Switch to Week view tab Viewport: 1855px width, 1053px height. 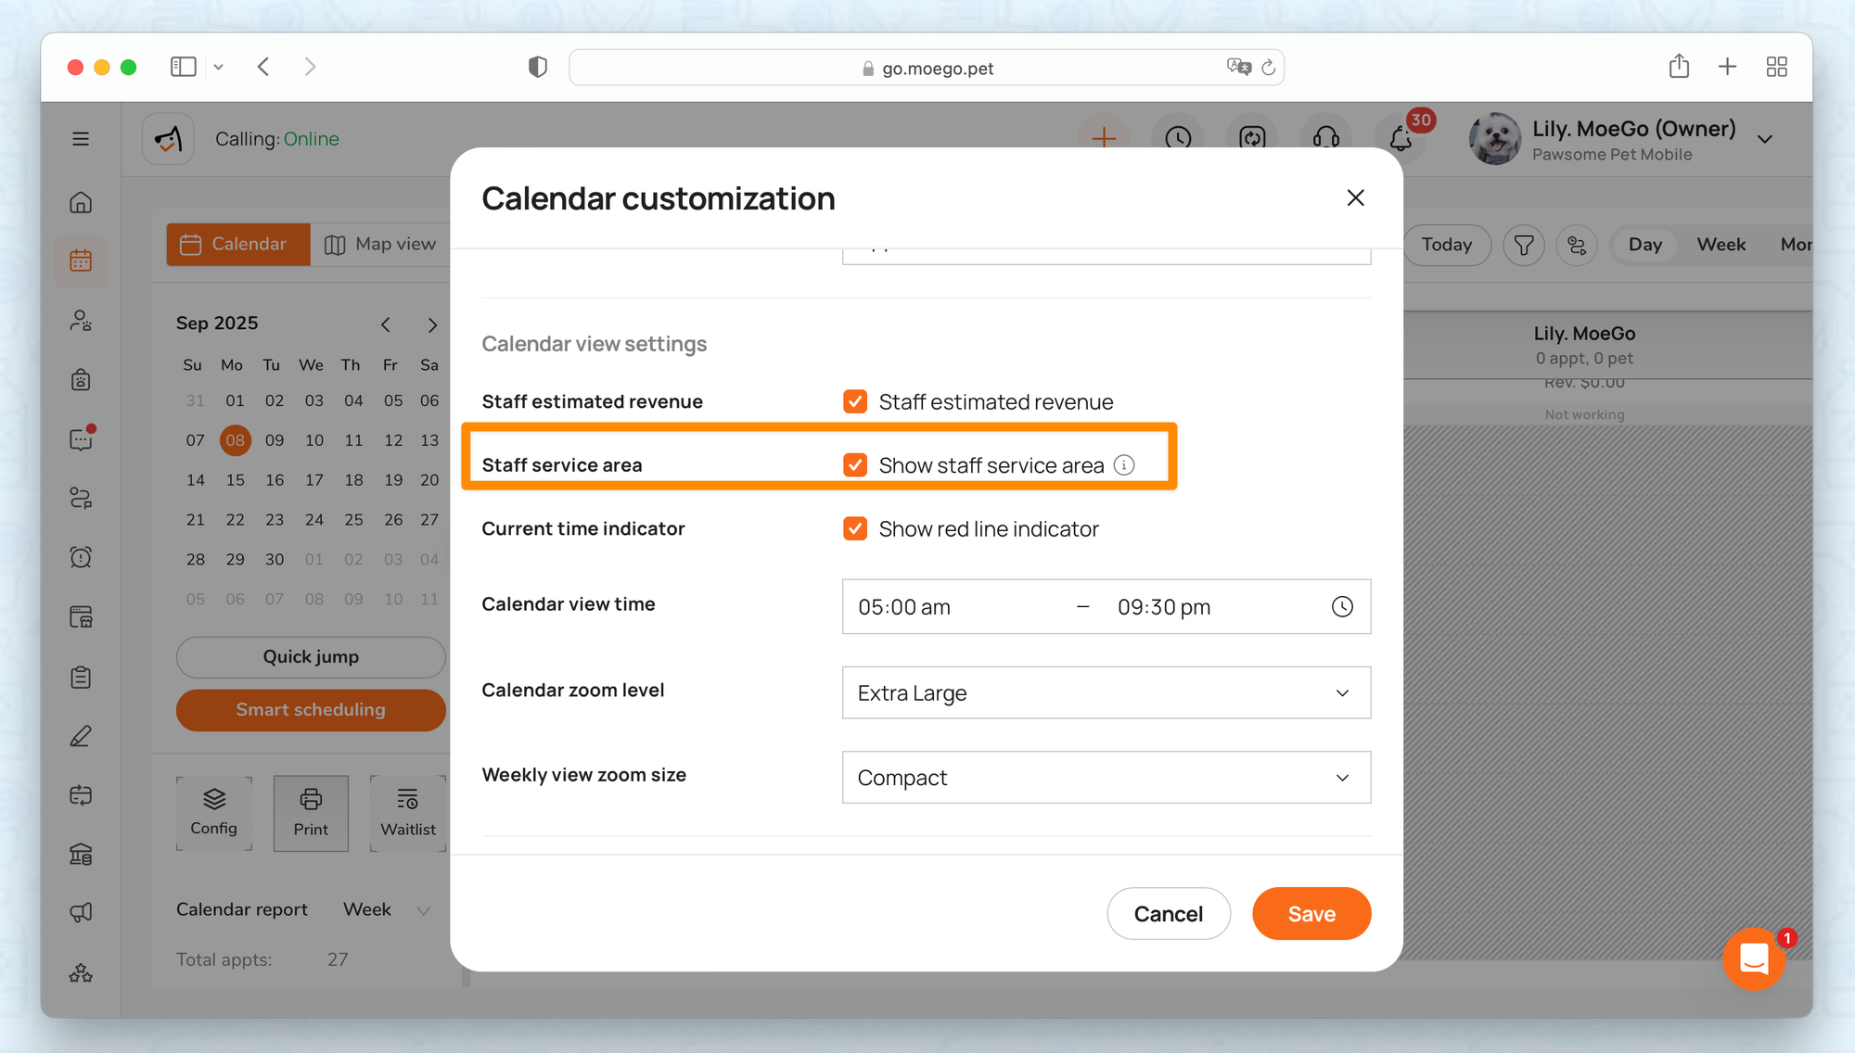pos(1721,245)
